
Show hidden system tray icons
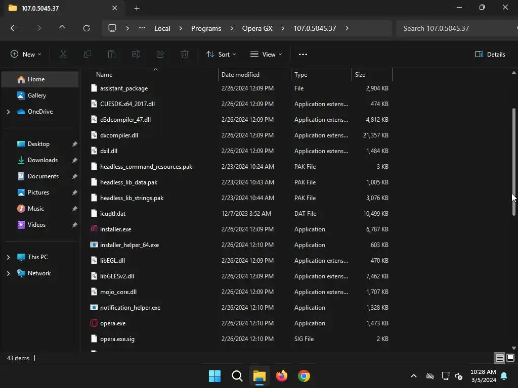click(414, 376)
